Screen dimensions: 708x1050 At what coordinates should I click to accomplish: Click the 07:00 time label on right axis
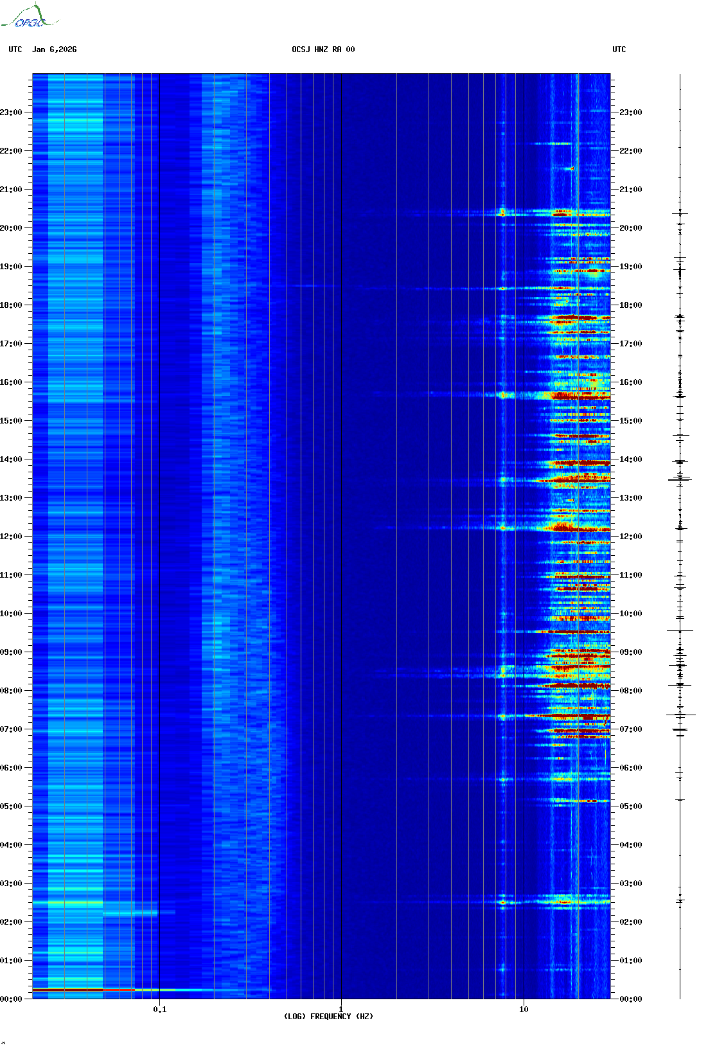point(630,729)
